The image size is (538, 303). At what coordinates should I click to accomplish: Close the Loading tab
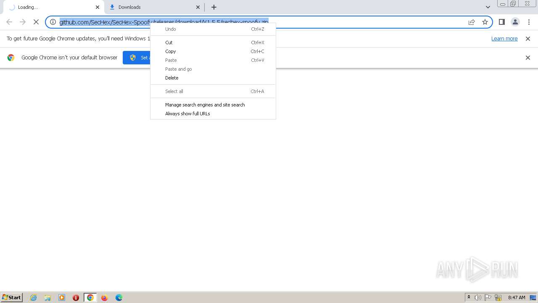click(98, 7)
